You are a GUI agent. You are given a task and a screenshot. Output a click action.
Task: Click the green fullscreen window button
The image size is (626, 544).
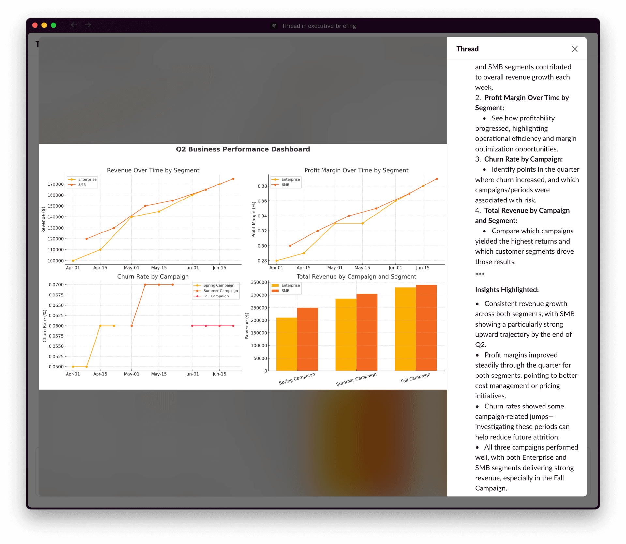[x=53, y=25]
